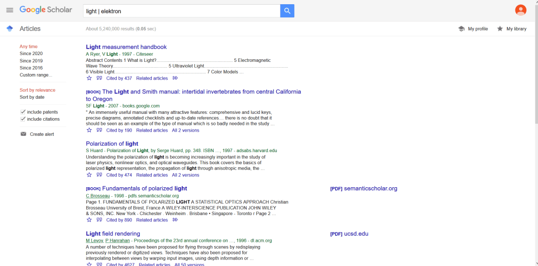Filter results to Since 2016
This screenshot has width=538, height=266.
[31, 68]
